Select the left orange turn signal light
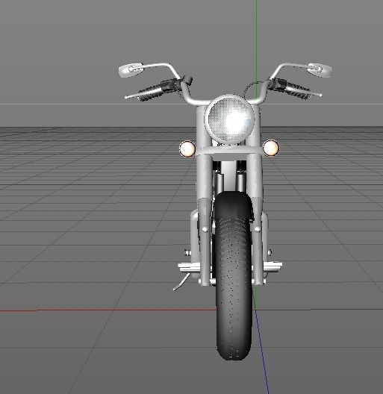This screenshot has height=394, width=383. [187, 148]
